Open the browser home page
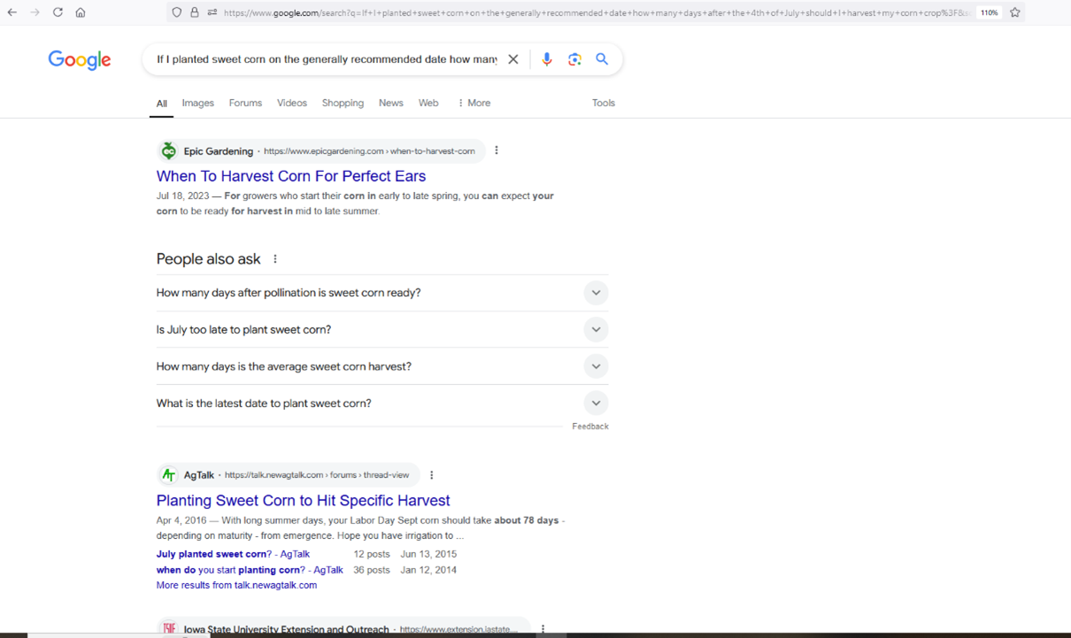Viewport: 1071px width, 638px height. click(x=81, y=12)
